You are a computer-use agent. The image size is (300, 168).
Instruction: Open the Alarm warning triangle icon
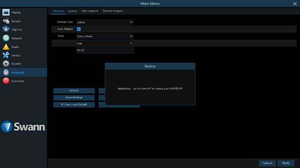[6, 47]
